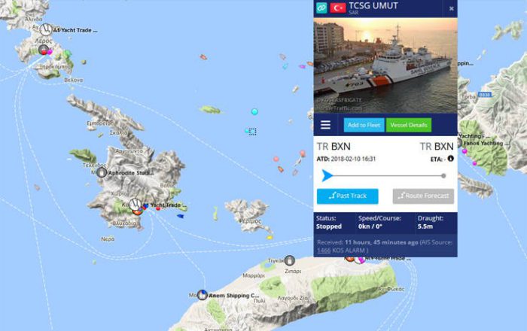Show the vessel's Past Track
Screen dimensions: 527x331
(x=348, y=196)
